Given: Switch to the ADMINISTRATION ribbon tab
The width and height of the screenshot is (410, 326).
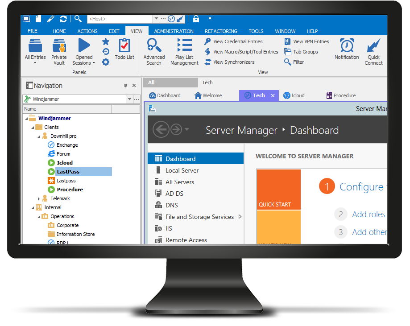Looking at the screenshot, I should [174, 31].
